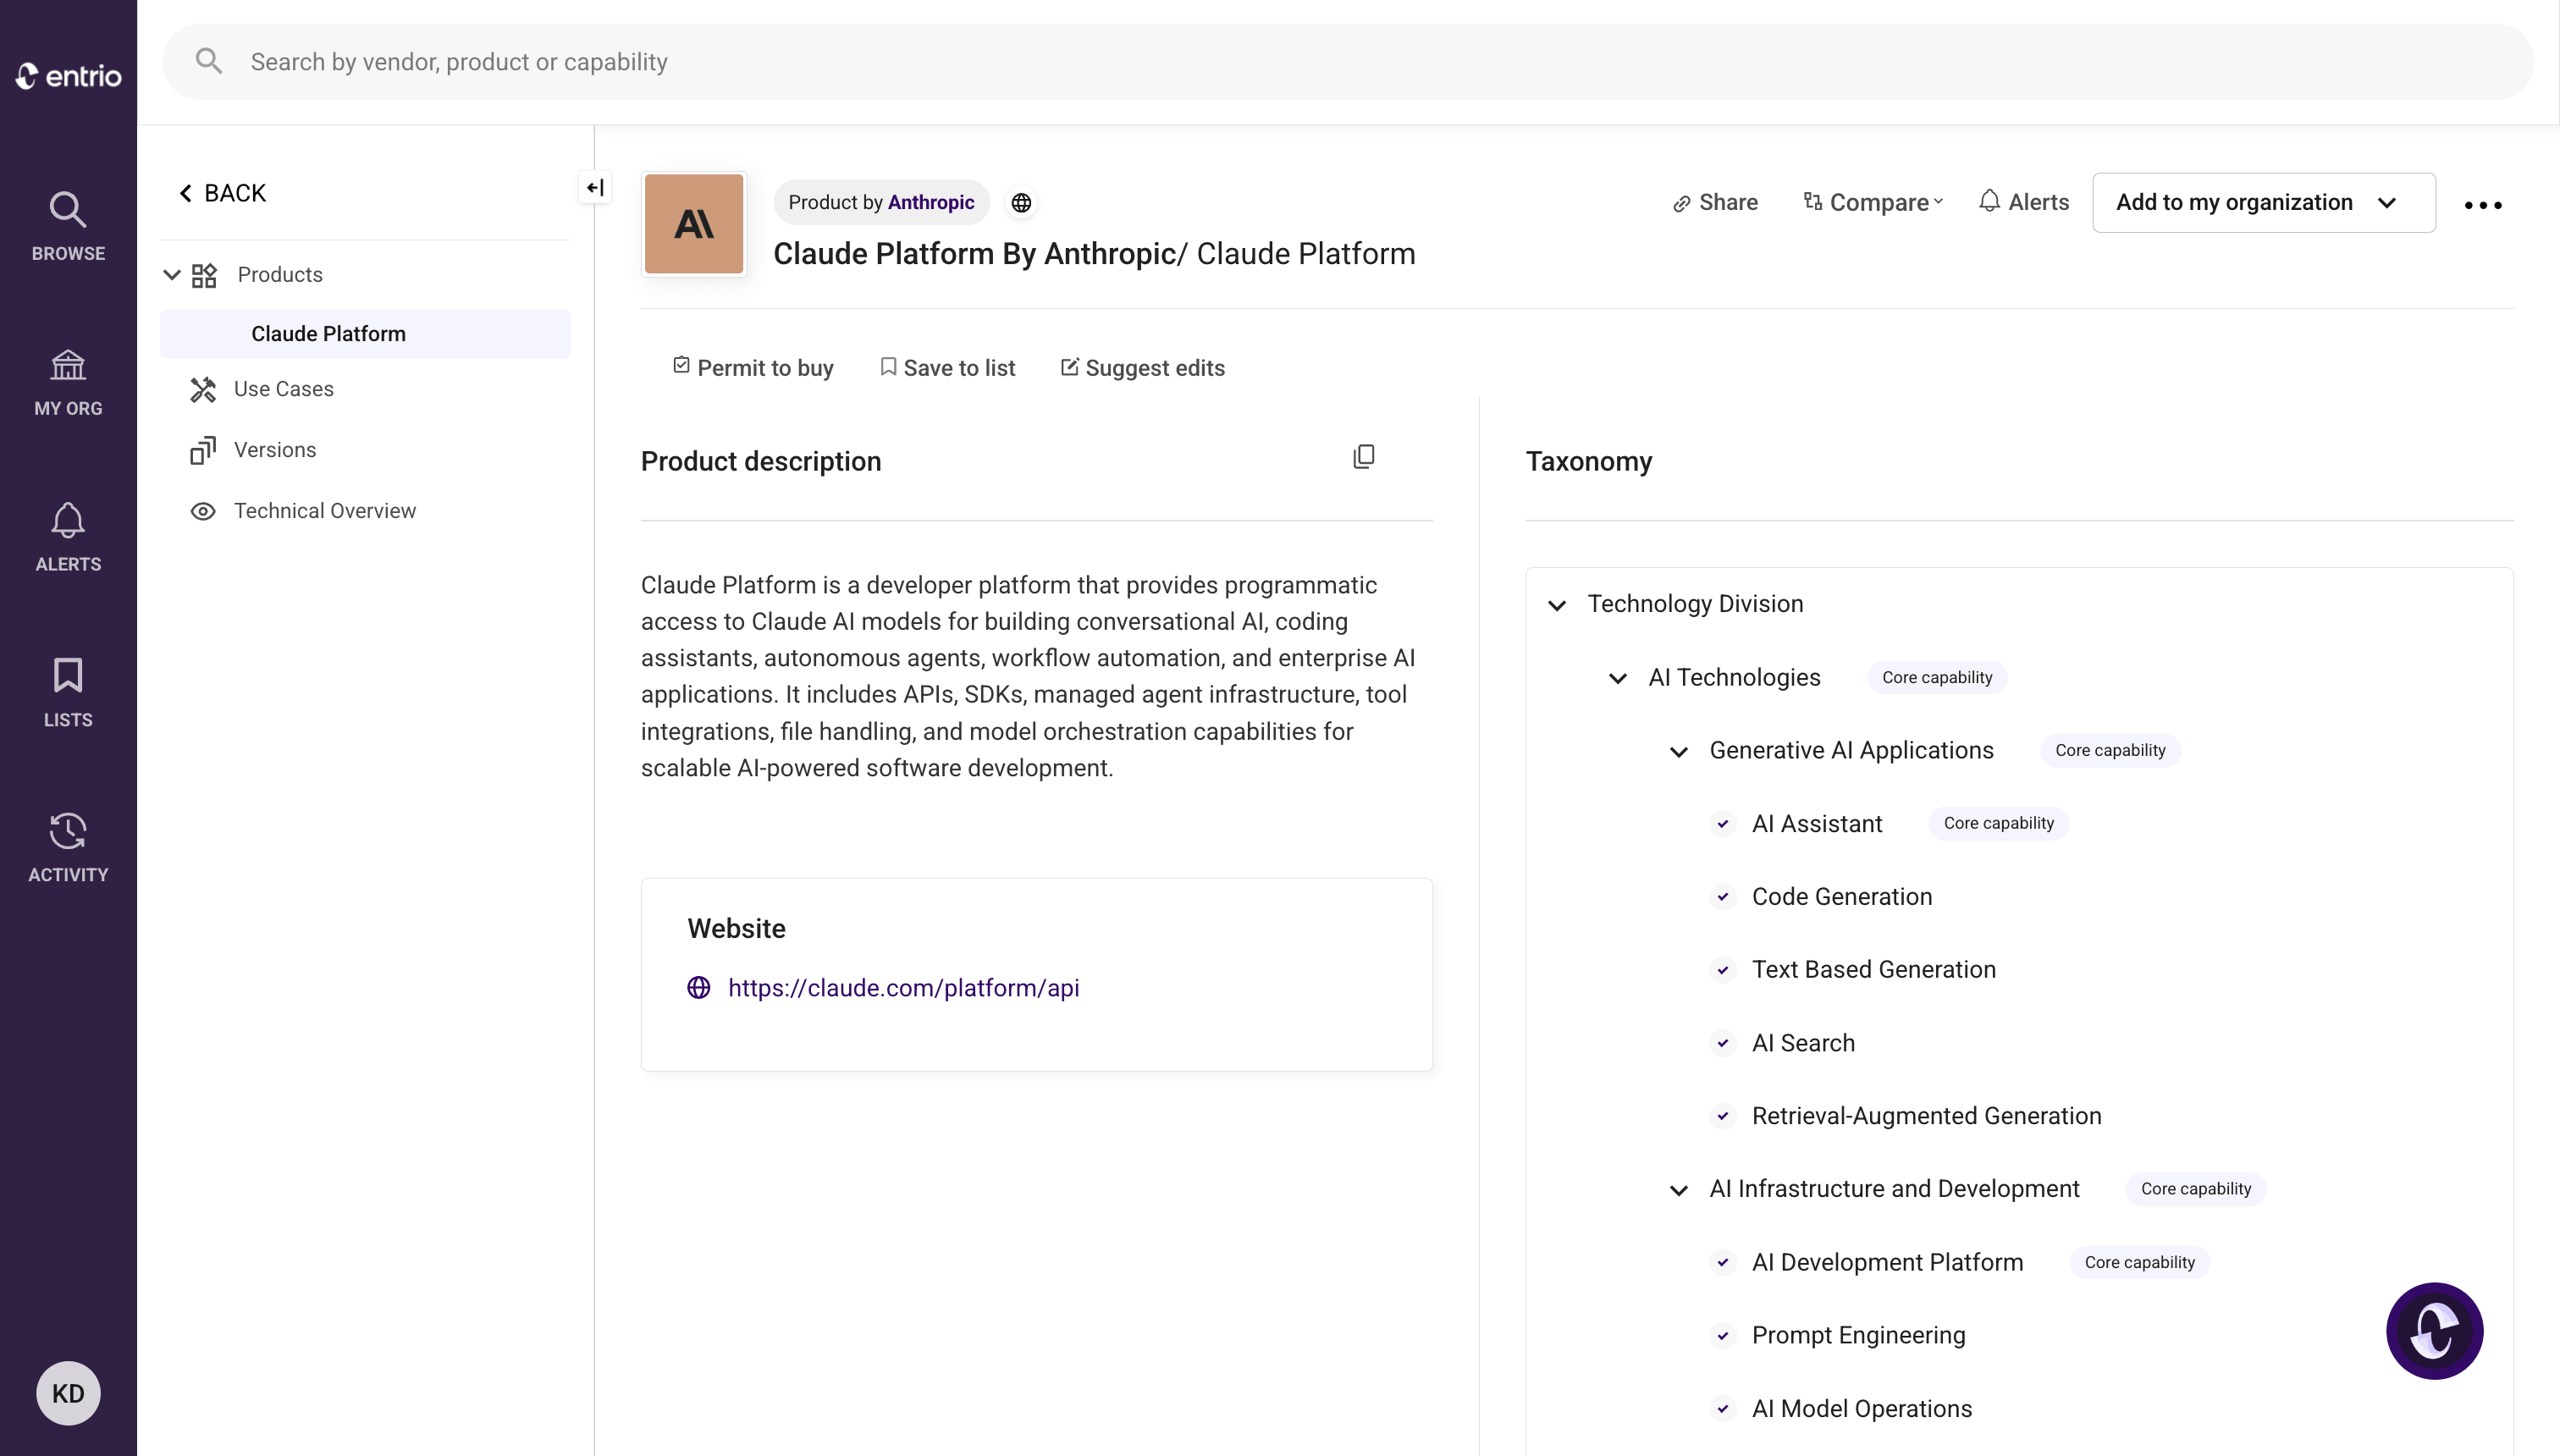Collapse Generative AI Applications node
Image resolution: width=2560 pixels, height=1456 pixels.
(x=1679, y=751)
